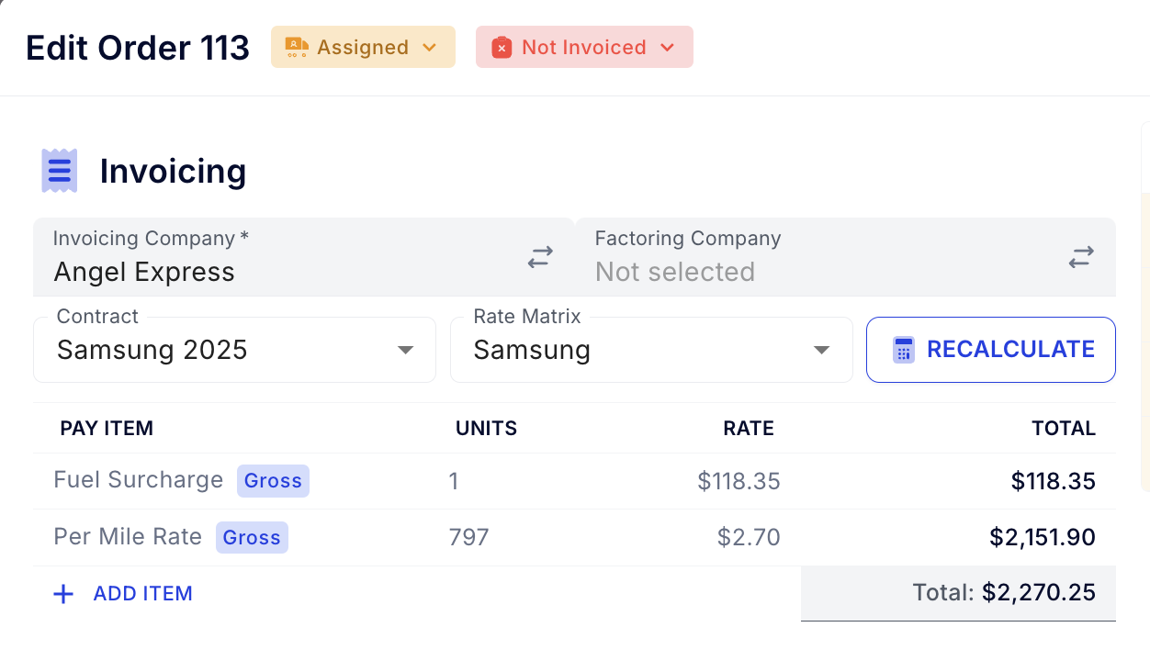
Task: Select the Factoring Company Not selected field
Action: (675, 272)
